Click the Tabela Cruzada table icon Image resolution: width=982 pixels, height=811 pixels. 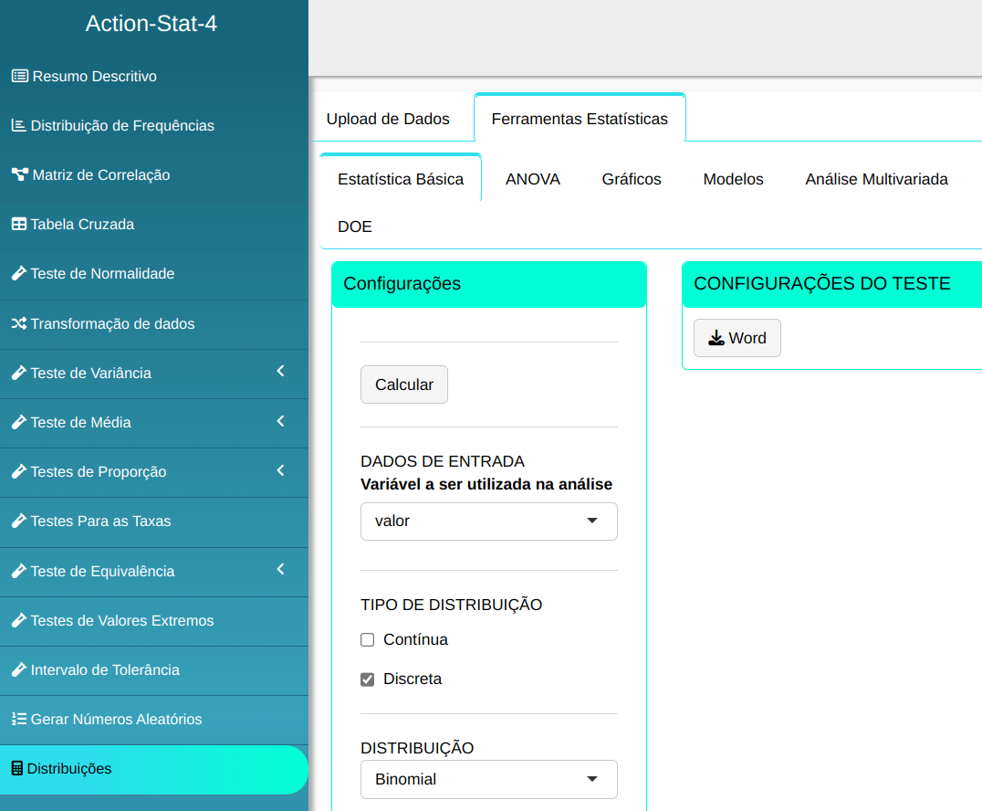tap(18, 224)
